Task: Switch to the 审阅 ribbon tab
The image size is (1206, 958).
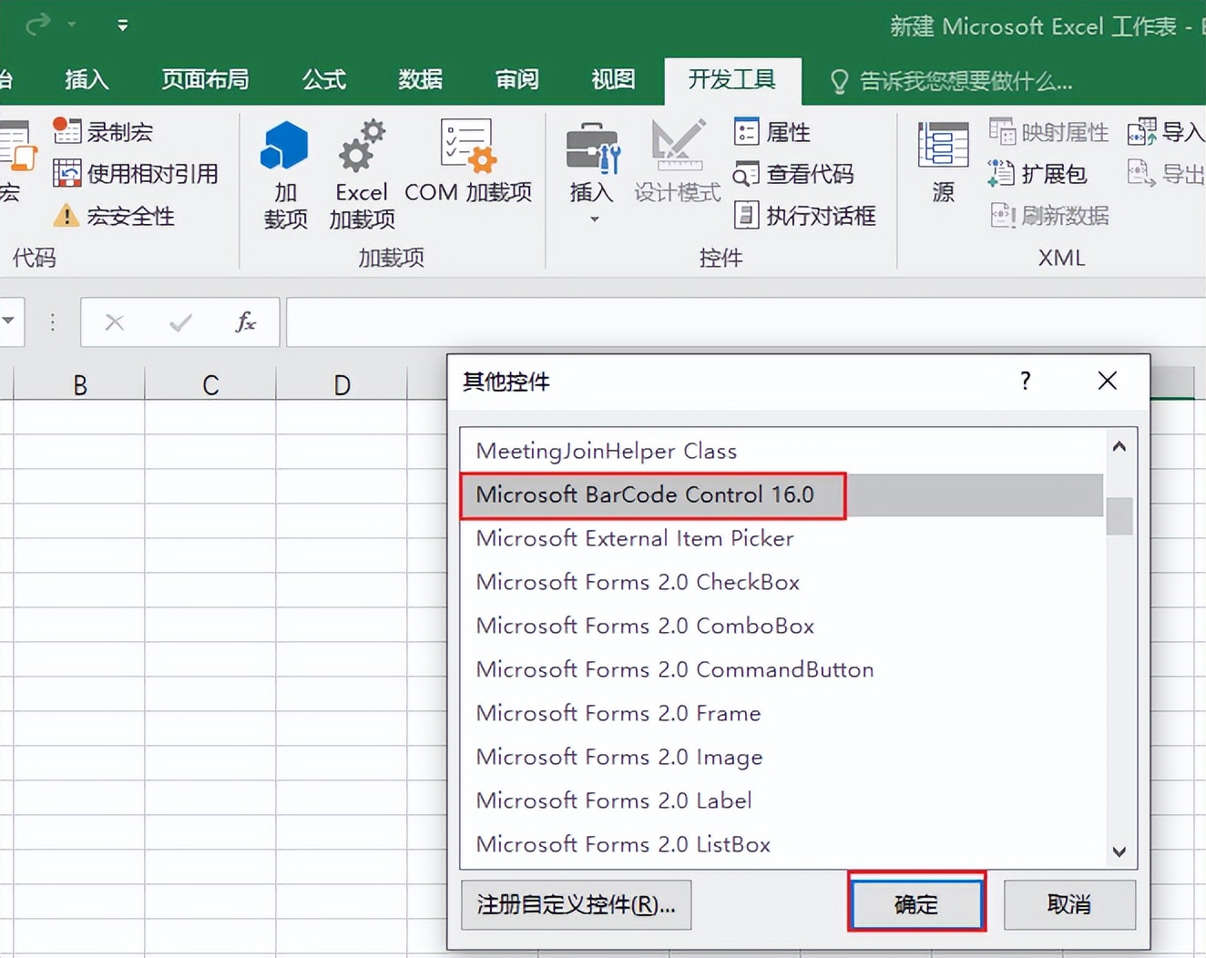Action: pos(516,80)
